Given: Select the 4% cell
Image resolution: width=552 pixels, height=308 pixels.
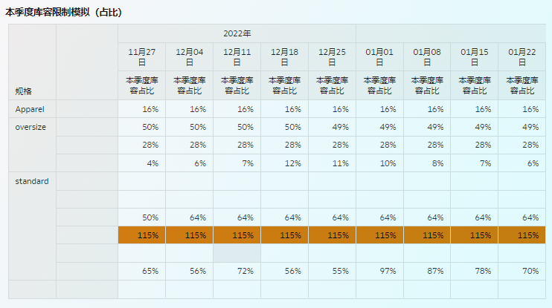Looking at the screenshot, I should [141, 163].
